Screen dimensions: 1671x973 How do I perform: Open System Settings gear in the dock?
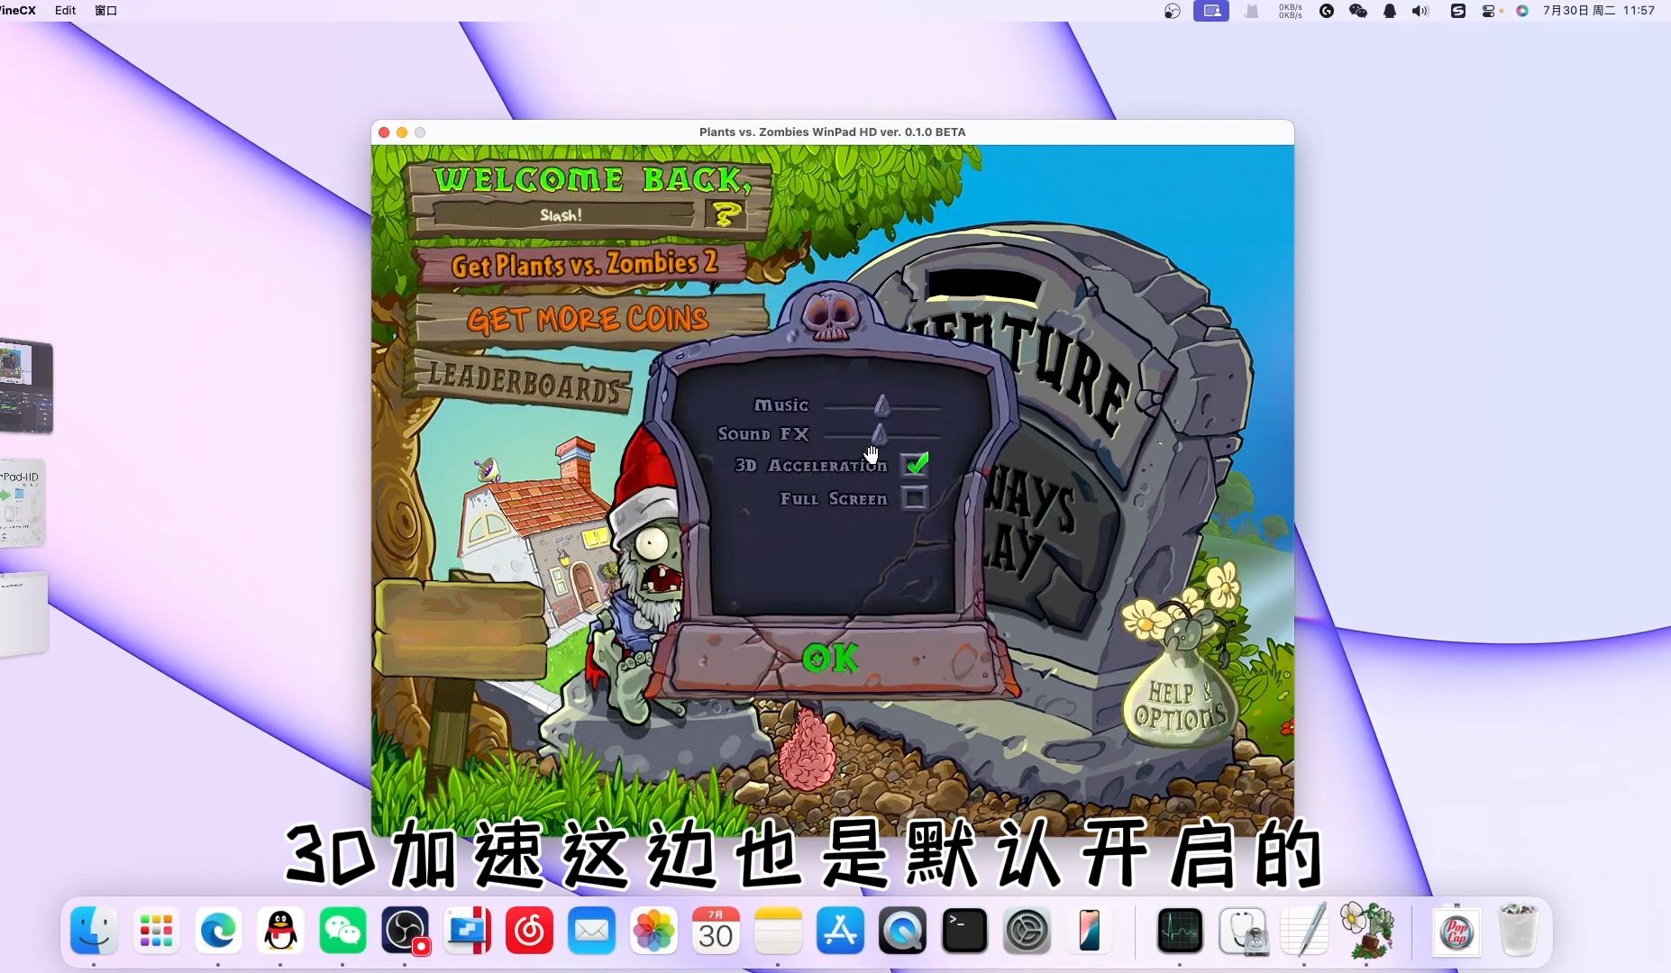(1027, 931)
